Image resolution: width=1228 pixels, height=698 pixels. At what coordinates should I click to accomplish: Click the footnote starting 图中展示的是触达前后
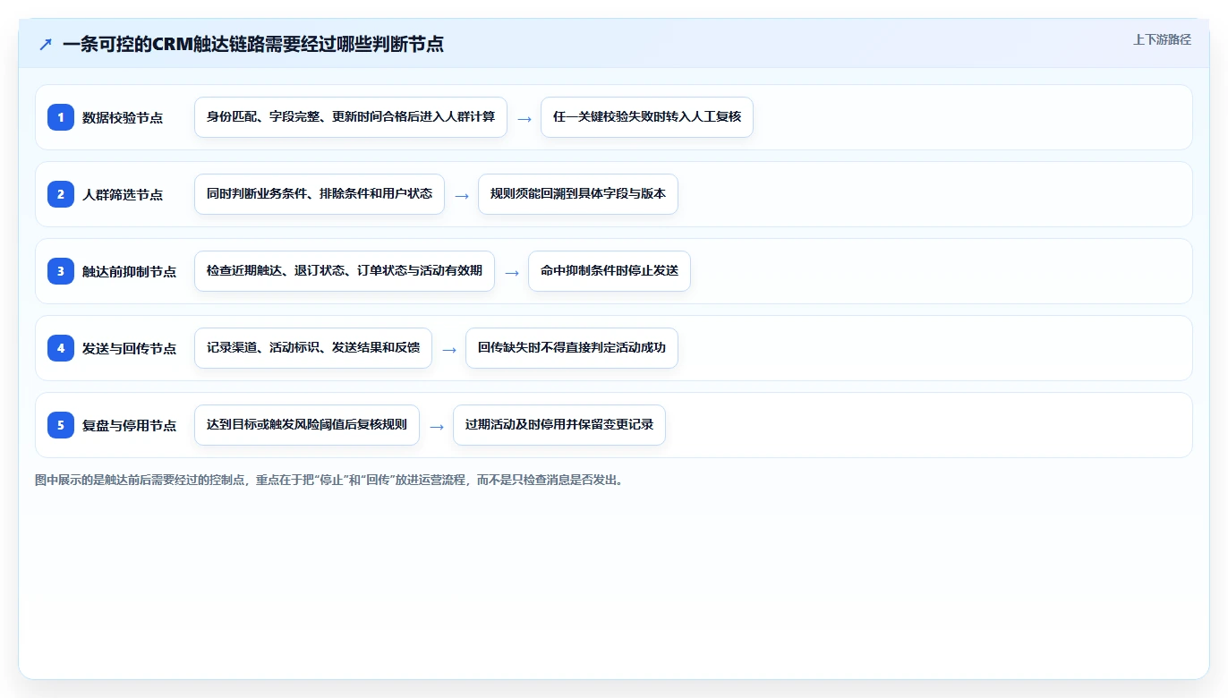tap(329, 480)
